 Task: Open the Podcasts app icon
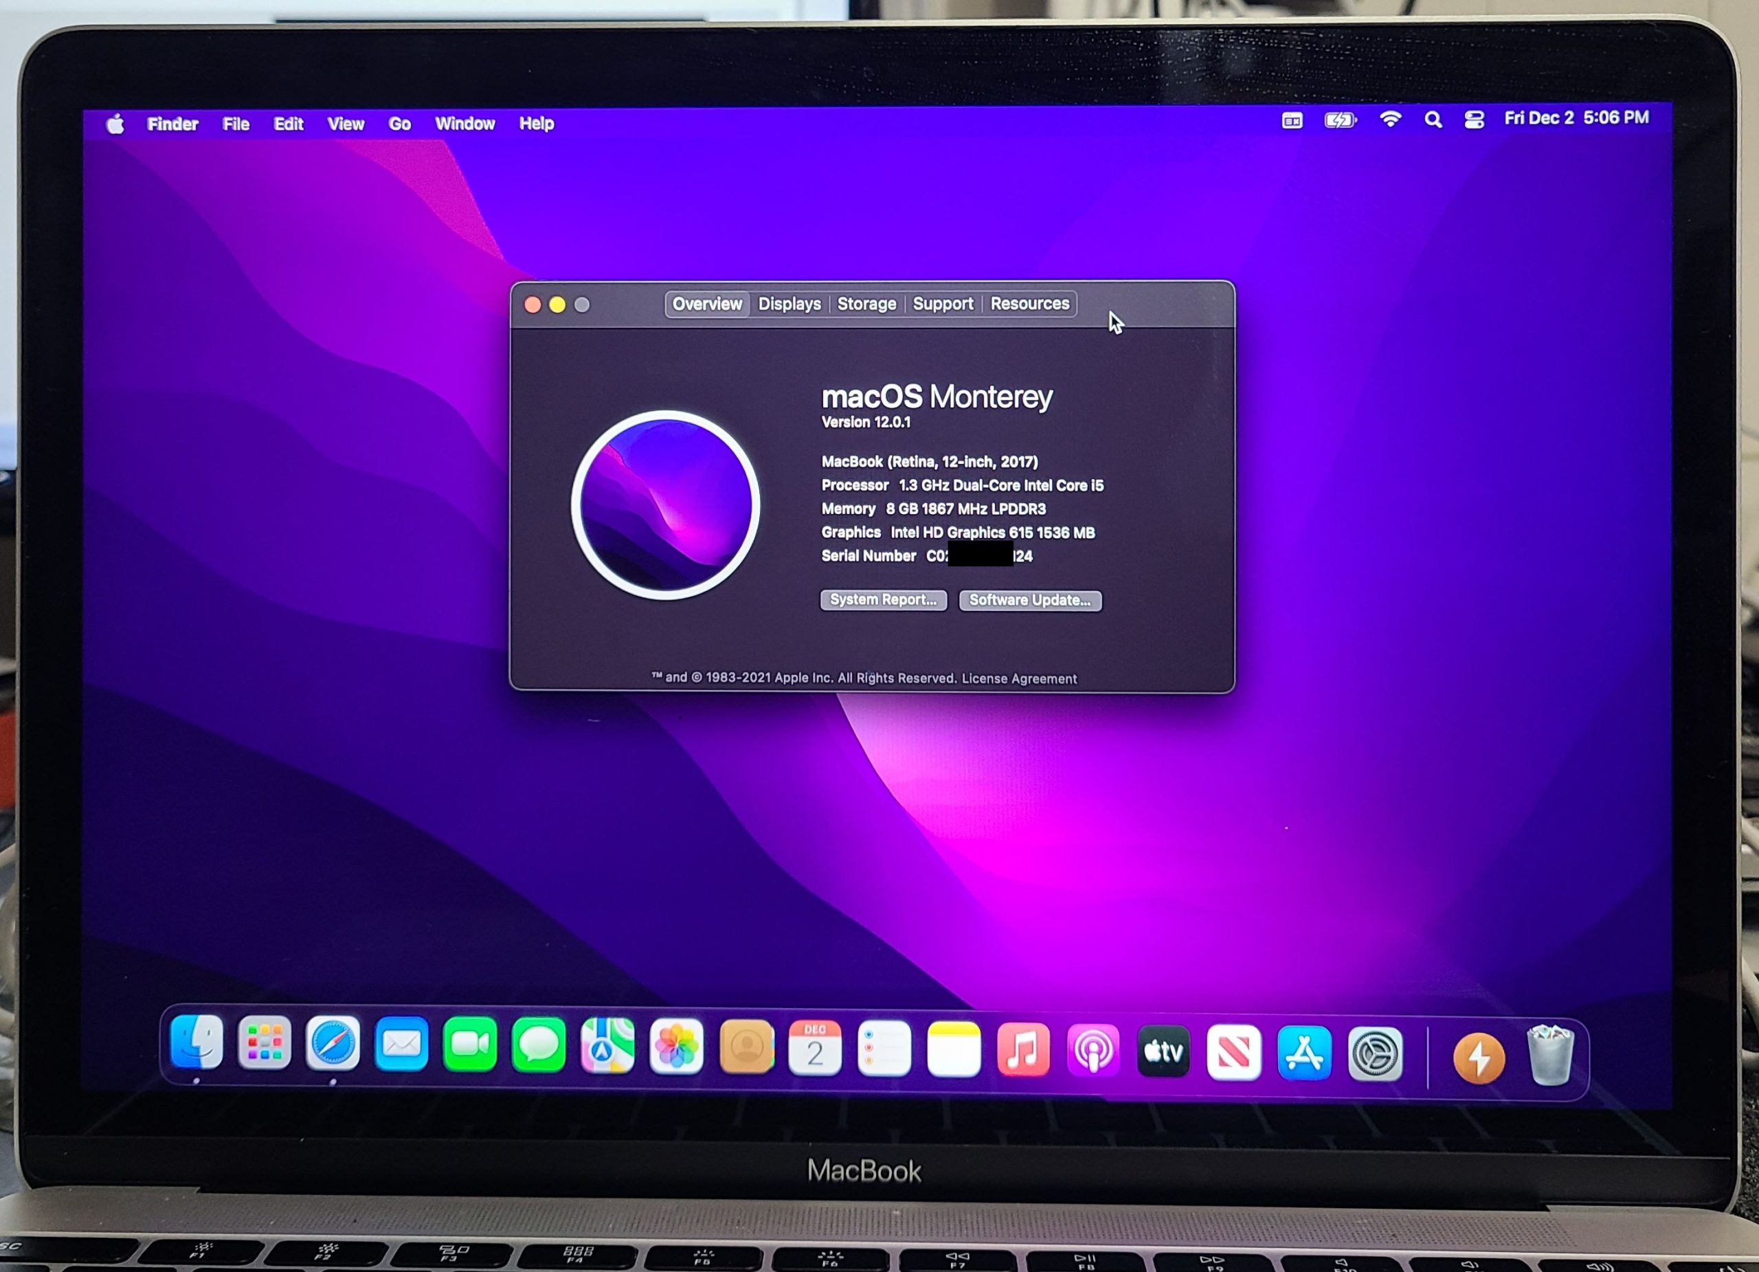(x=1093, y=1051)
